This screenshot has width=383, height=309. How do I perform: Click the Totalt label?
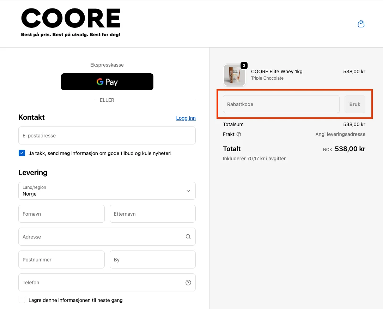pos(232,149)
